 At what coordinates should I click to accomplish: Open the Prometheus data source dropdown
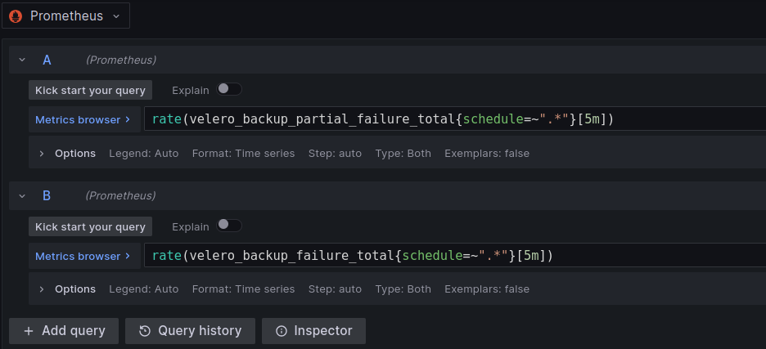click(x=65, y=16)
